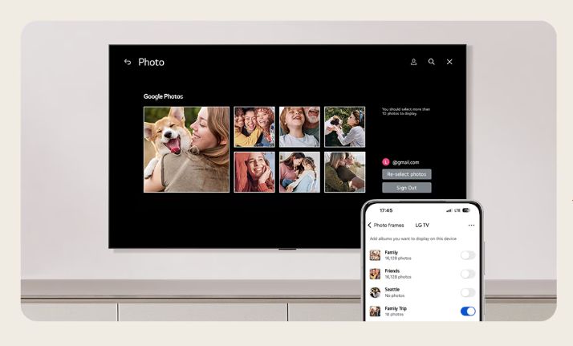Screen dimensions: 573x346
Task: Select the LG TV title on phone
Action: pos(422,226)
